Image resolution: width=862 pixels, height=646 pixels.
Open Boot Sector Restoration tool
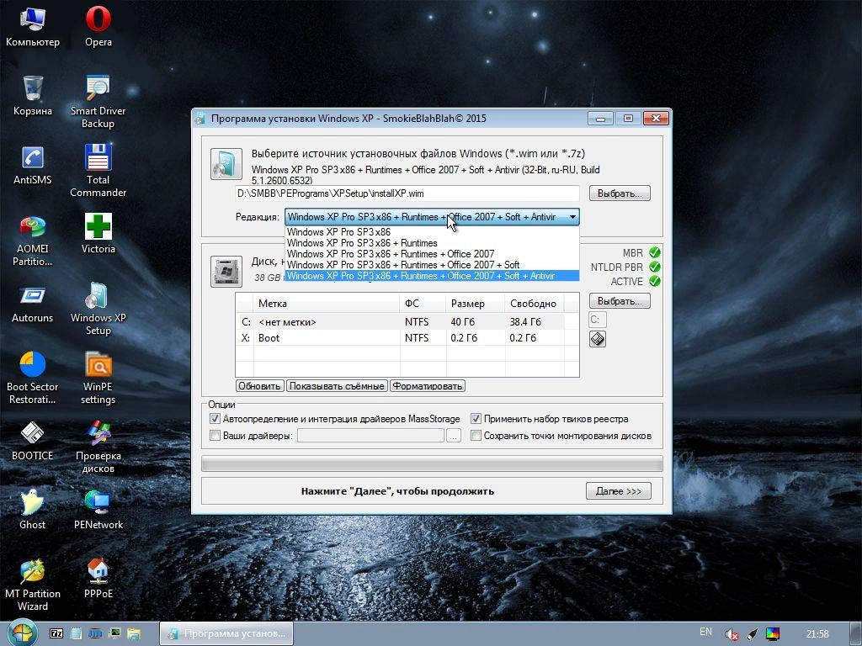33,379
